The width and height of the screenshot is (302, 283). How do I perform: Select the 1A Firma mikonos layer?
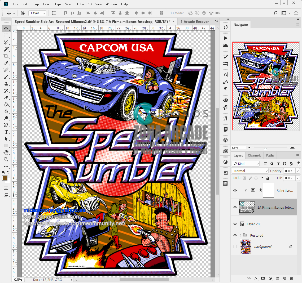point(275,208)
